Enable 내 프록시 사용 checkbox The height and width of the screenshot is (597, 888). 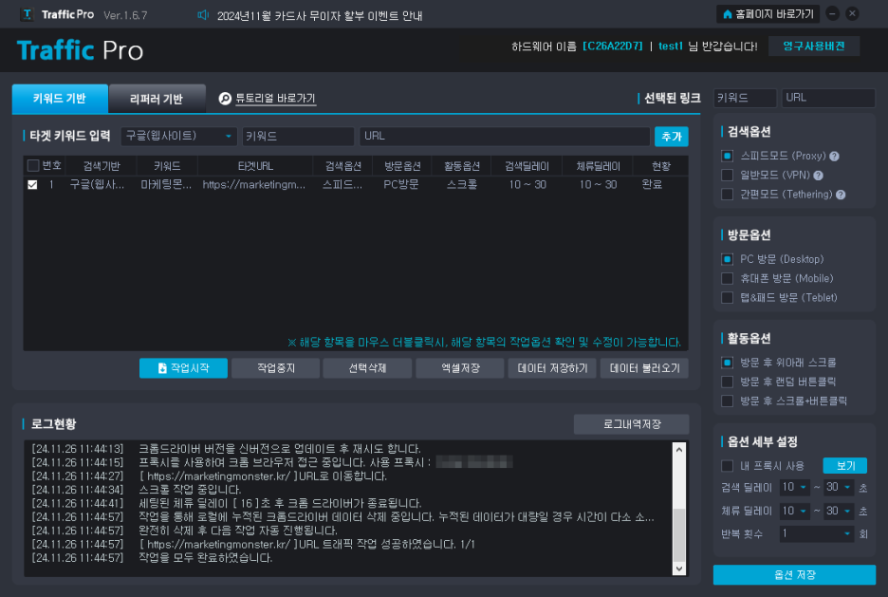tap(727, 466)
